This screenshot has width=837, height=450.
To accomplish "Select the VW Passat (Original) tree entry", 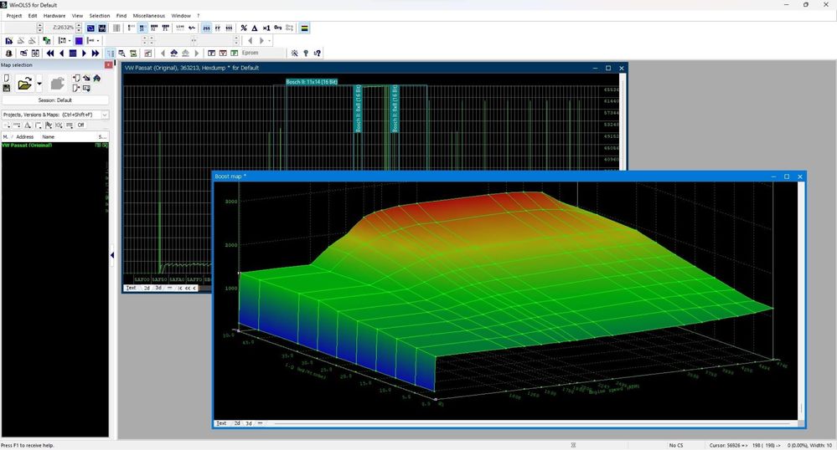I will (x=27, y=145).
